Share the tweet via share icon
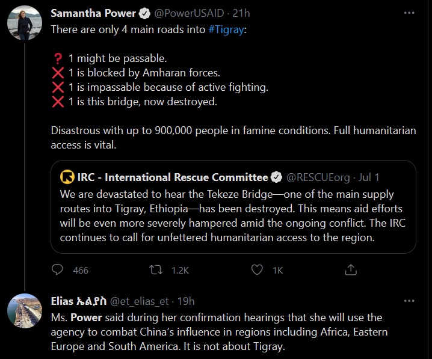Screen dimensions: 432x359 click(350, 270)
